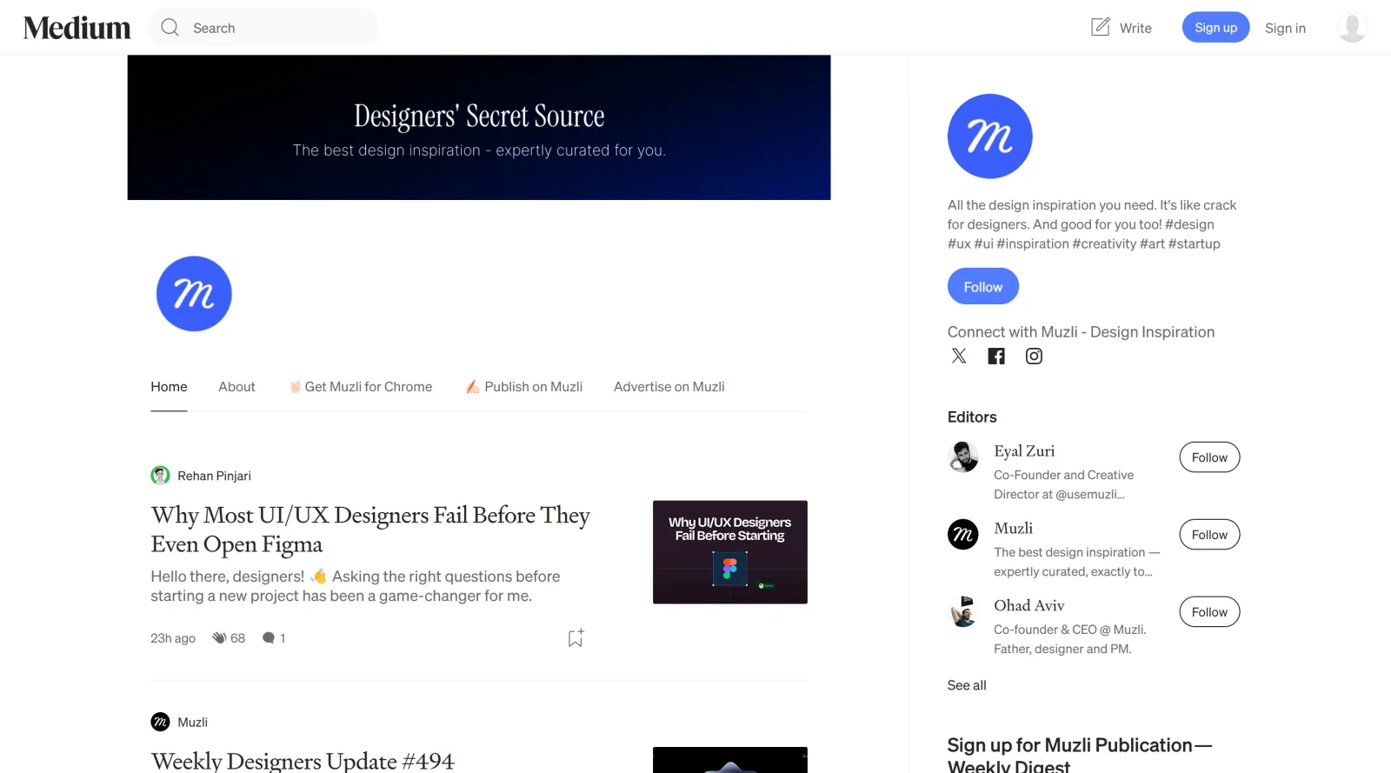The image size is (1391, 773).
Task: Click the article summary starting Hello there, designers
Action: (356, 586)
